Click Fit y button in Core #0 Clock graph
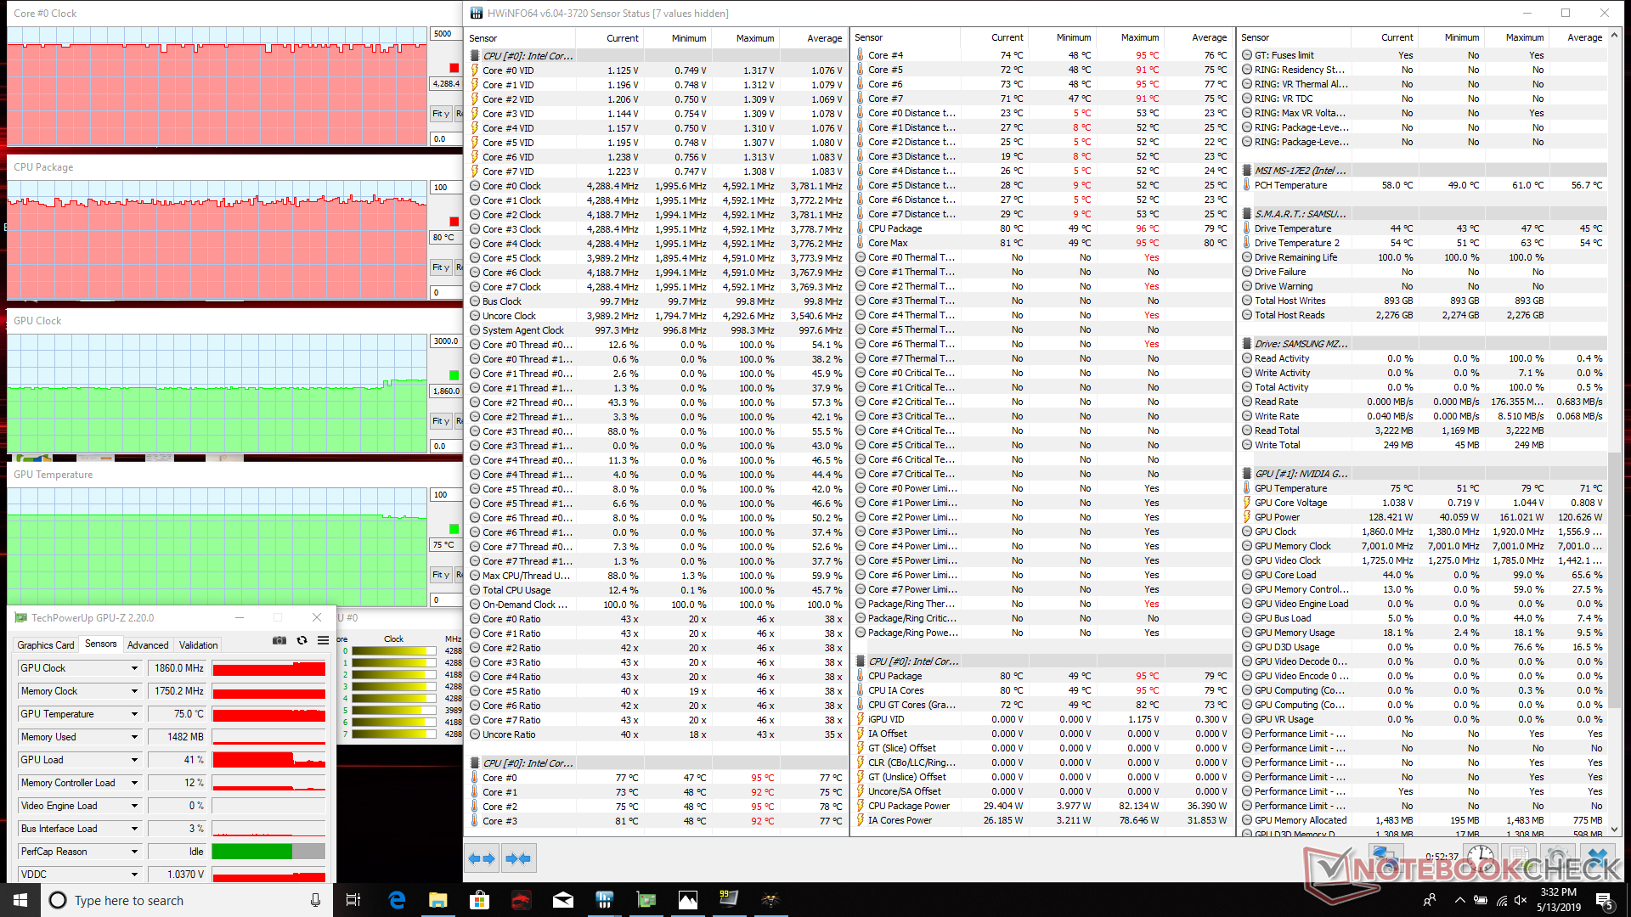This screenshot has height=917, width=1631. click(x=441, y=113)
